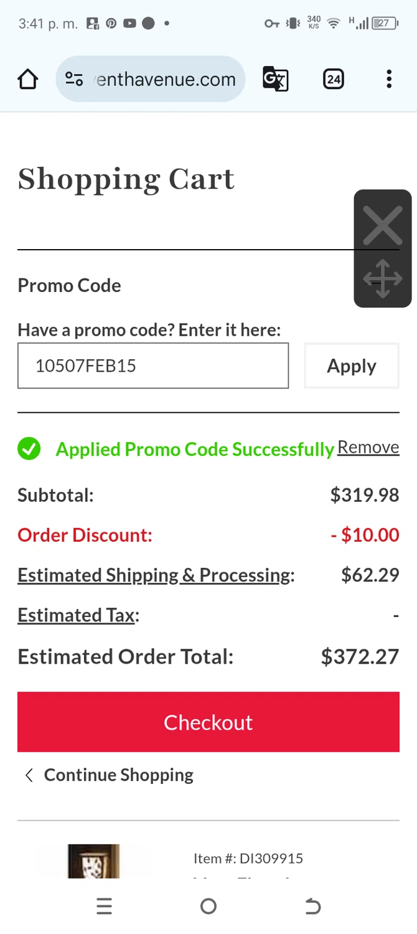Tap the left chevron beside Continue Shopping

[29, 775]
